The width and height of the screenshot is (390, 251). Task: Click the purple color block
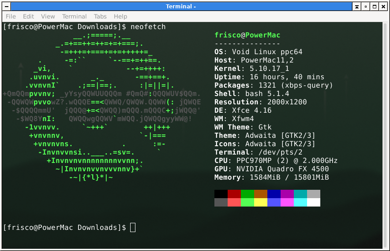(287, 194)
